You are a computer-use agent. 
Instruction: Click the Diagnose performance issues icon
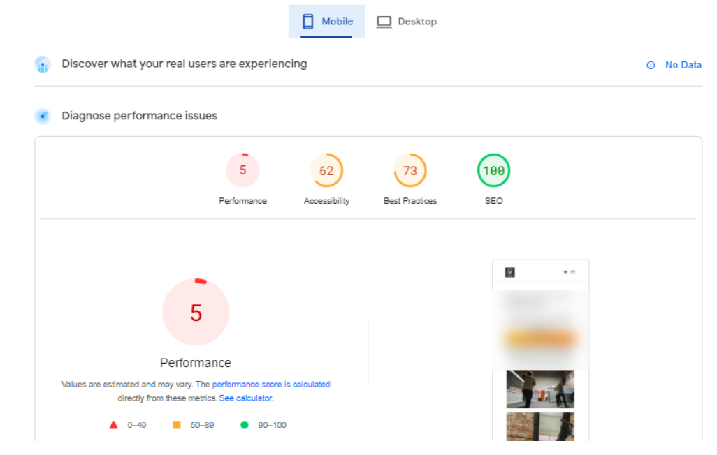43,116
